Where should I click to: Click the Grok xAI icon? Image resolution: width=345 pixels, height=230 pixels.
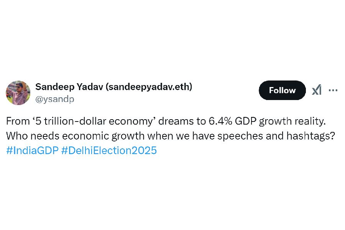pos(316,90)
